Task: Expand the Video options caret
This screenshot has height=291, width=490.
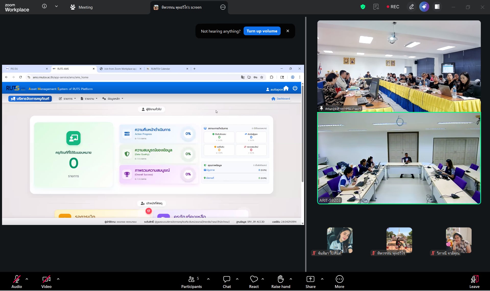Action: 58,279
